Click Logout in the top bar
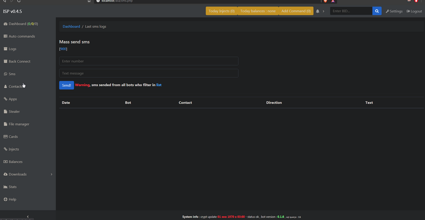The image size is (425, 220). tap(414, 11)
